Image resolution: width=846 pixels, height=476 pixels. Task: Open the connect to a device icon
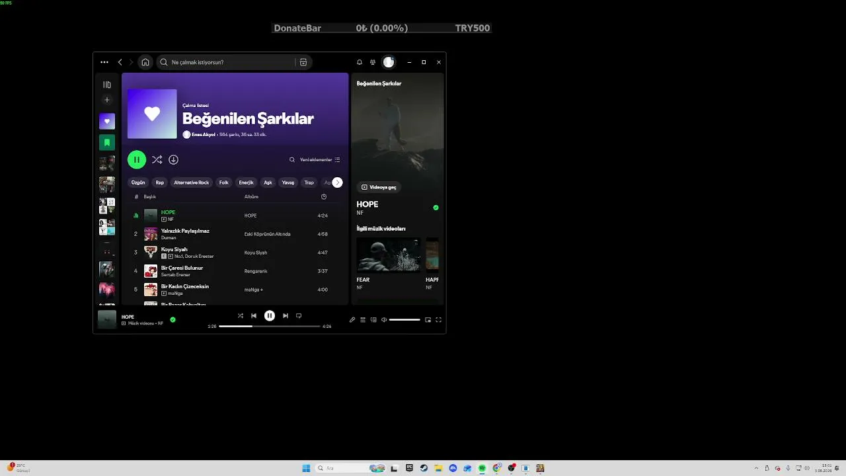[x=373, y=320]
